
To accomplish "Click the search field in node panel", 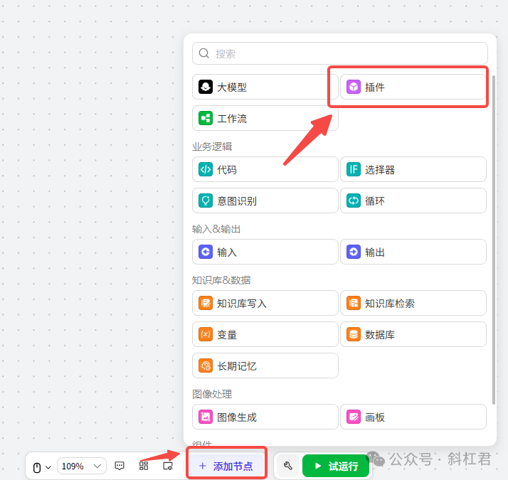I will (x=339, y=53).
